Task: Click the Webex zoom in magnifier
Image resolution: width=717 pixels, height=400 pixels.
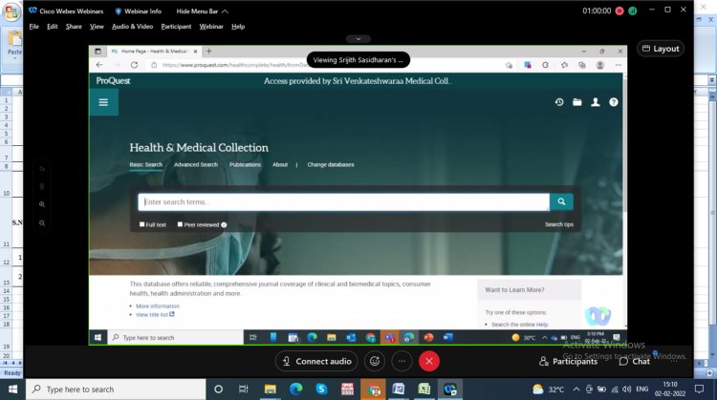Action: [x=42, y=204]
